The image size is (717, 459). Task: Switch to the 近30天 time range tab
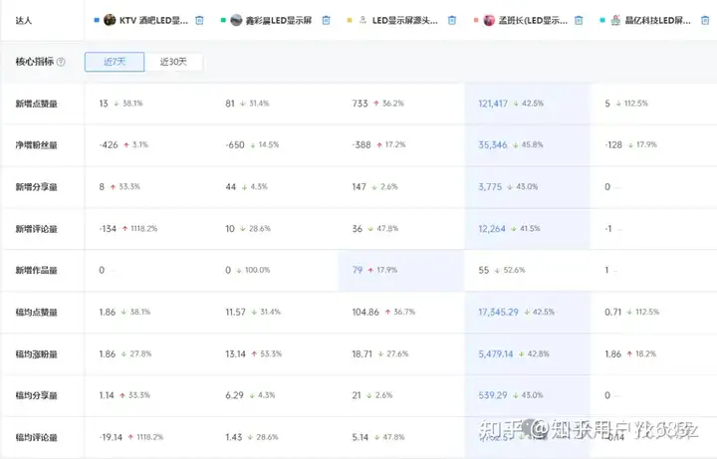[x=173, y=62]
